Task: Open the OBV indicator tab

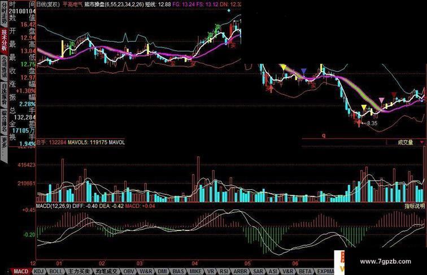Action: point(129,272)
